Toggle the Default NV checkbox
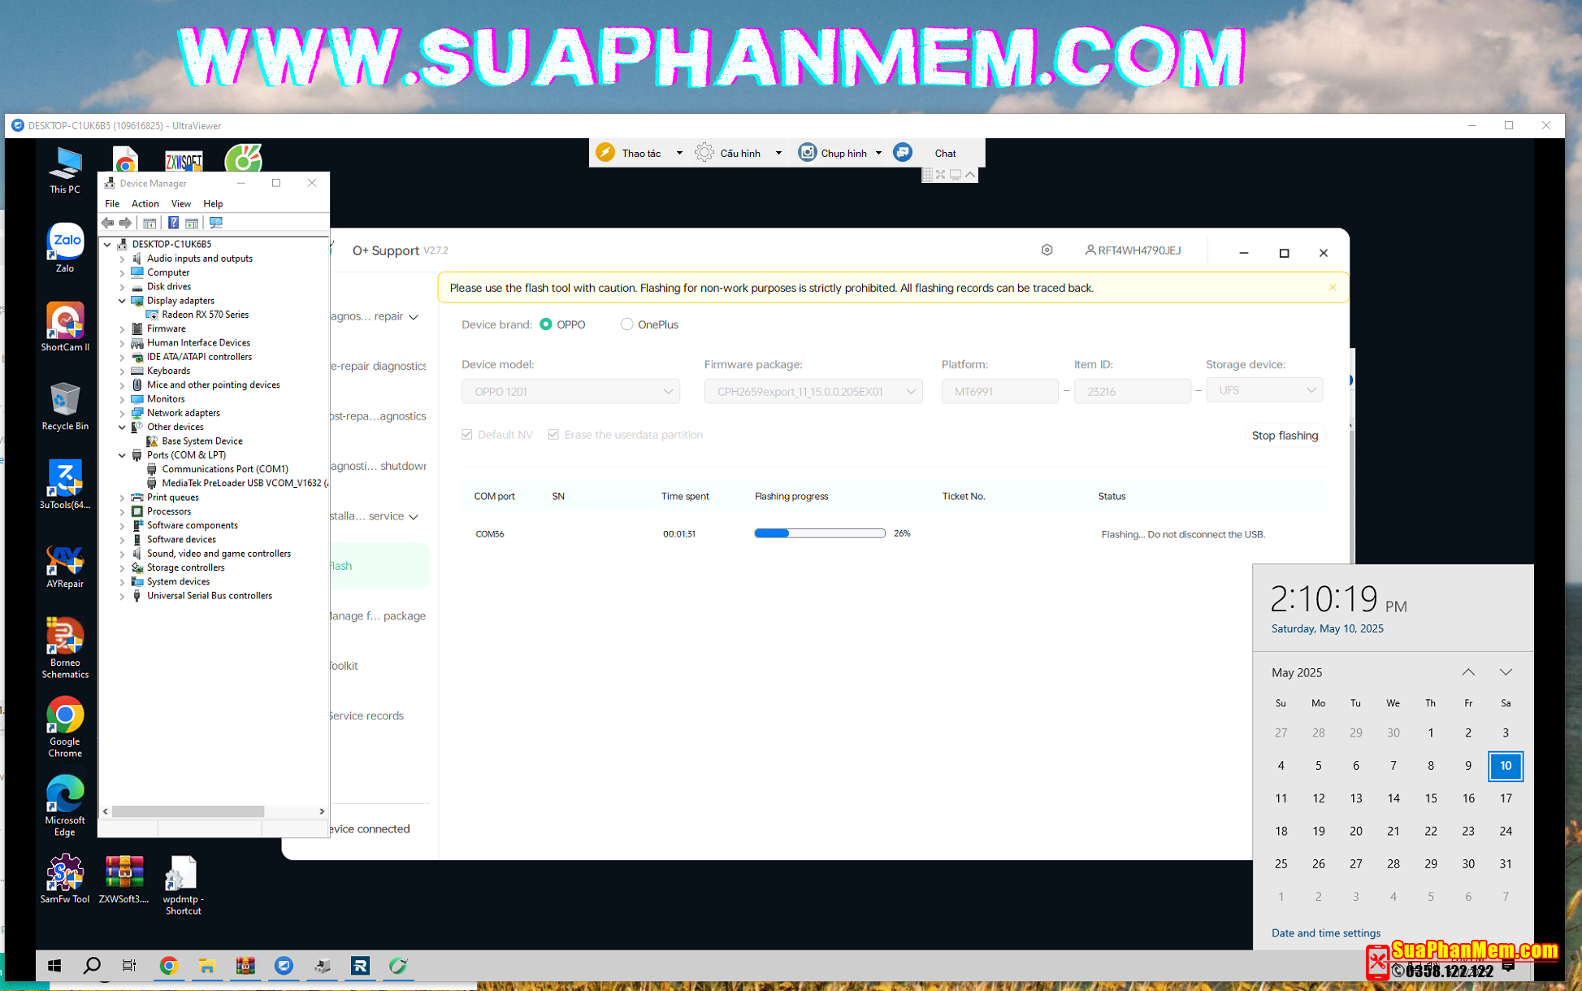The image size is (1582, 991). pyautogui.click(x=467, y=435)
